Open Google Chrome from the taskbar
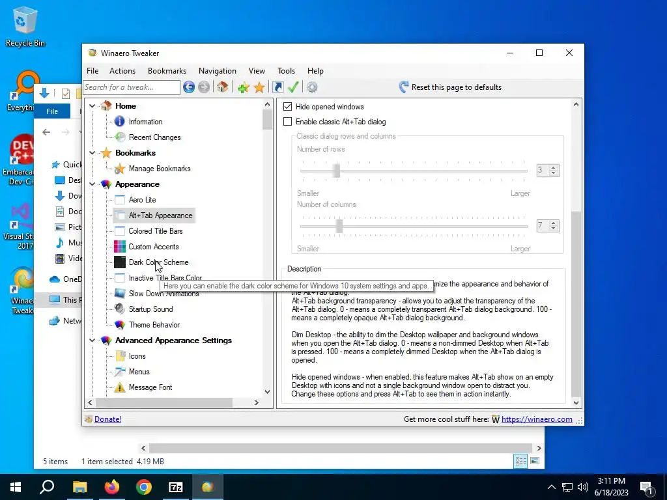 pyautogui.click(x=144, y=487)
